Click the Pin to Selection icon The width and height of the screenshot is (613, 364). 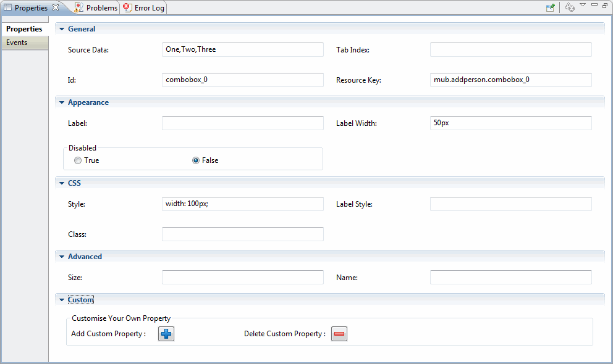[551, 7]
